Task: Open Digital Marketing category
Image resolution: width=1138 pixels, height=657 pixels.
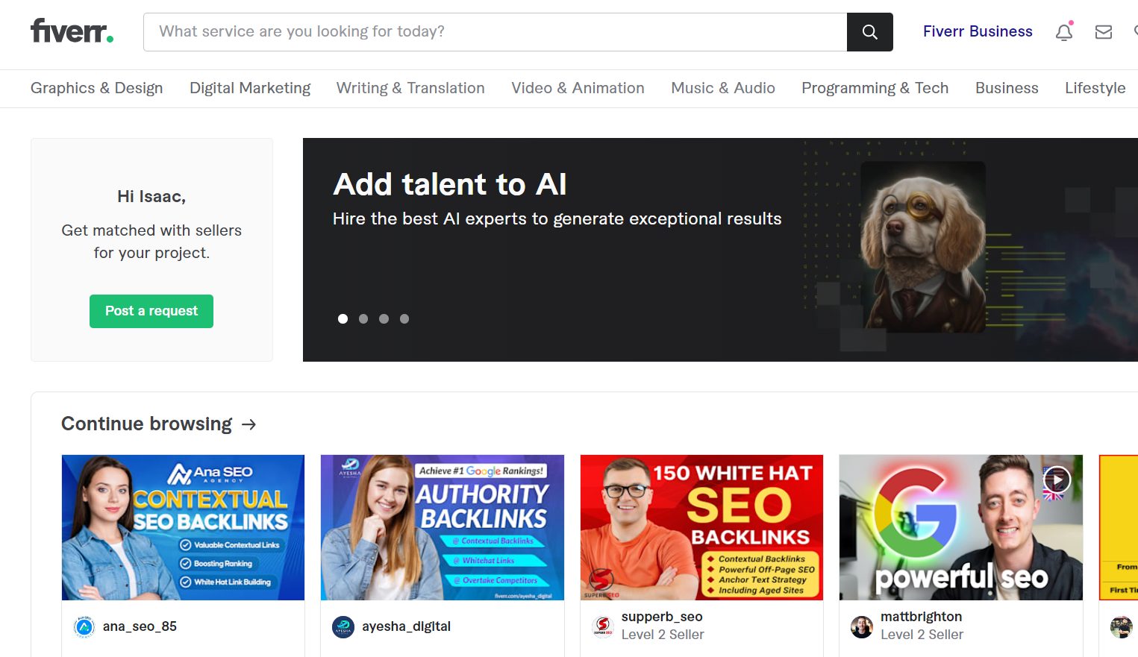Action: click(250, 88)
